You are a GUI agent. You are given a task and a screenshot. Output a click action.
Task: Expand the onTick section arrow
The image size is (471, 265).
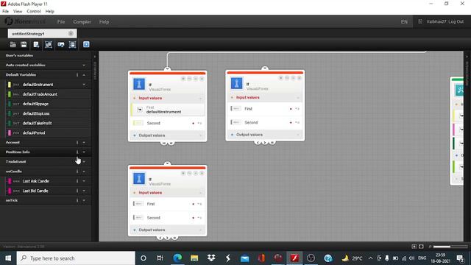tap(84, 200)
